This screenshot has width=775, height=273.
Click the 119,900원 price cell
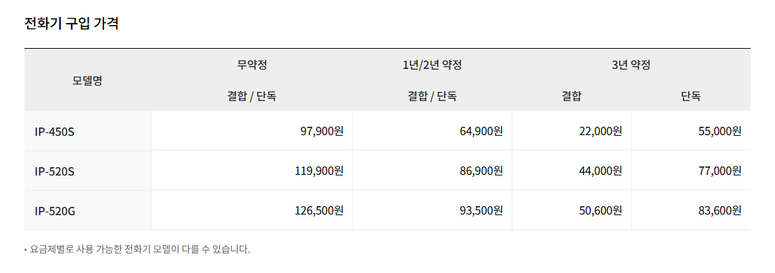tap(252, 171)
